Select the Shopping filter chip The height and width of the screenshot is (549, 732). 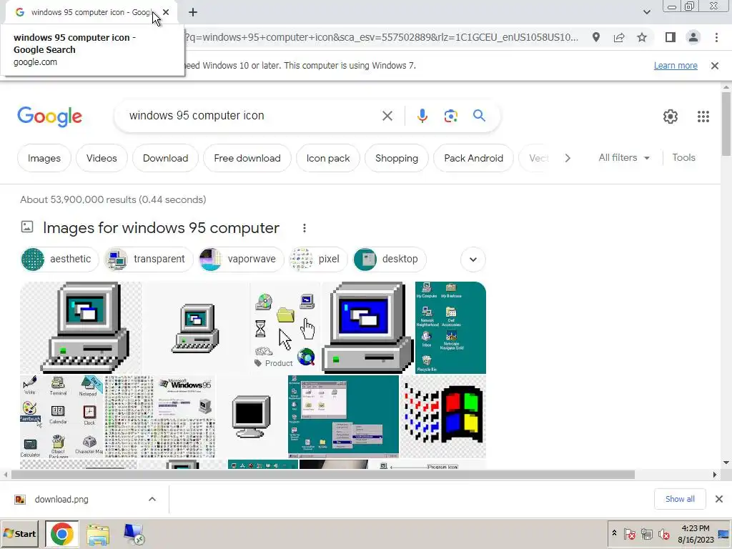click(396, 158)
